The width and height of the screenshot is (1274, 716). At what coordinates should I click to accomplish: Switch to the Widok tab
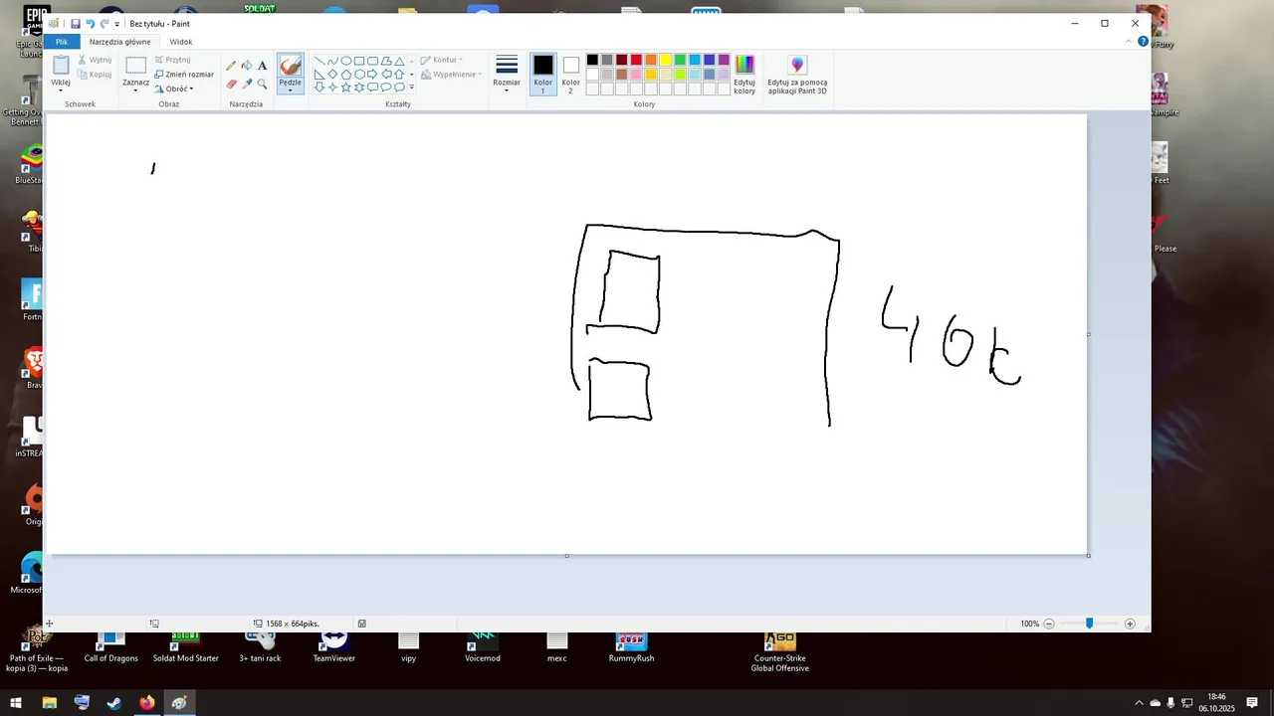click(181, 42)
